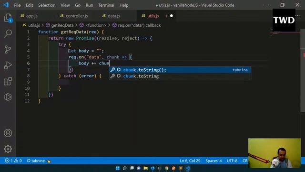The image size is (305, 172).
Task: Click Ln 6, Col 29 in status bar
Action: [190, 161]
